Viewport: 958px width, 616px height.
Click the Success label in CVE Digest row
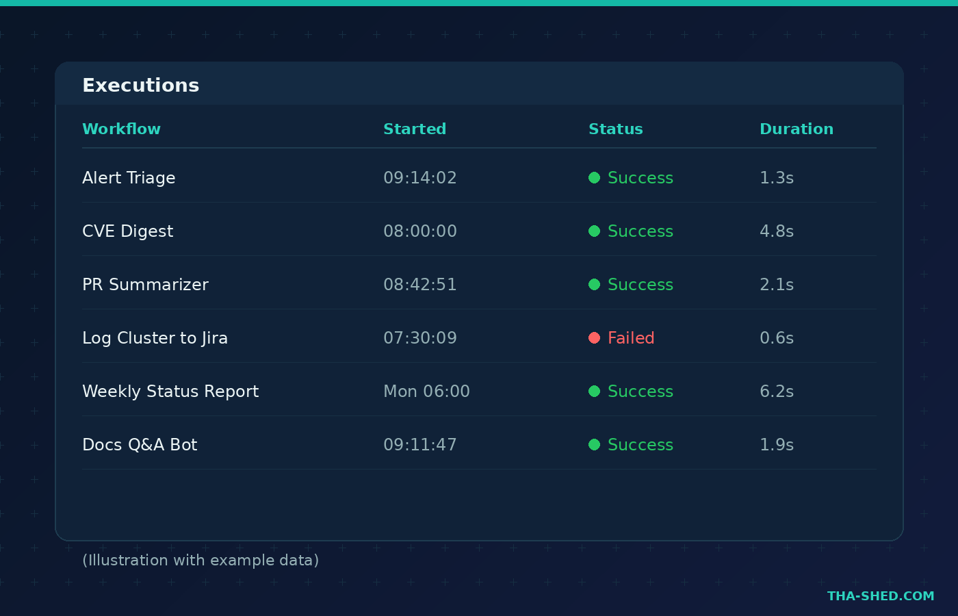[640, 231]
